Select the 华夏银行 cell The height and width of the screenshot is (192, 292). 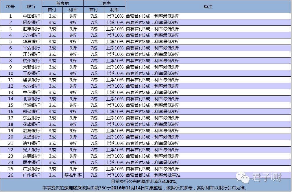pos(31,42)
